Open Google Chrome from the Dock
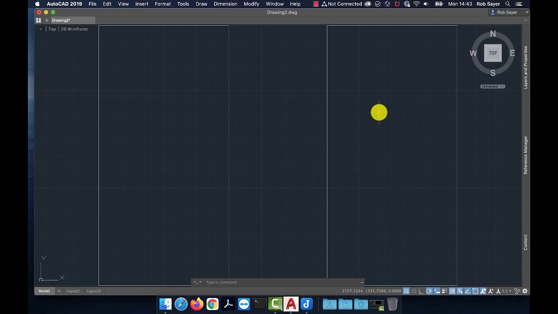 [213, 304]
